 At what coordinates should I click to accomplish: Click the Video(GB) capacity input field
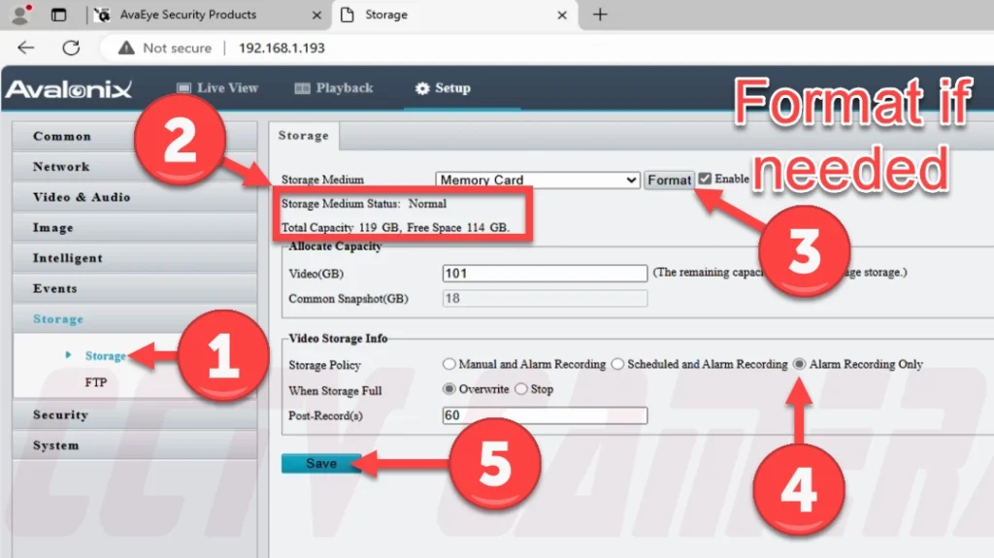pyautogui.click(x=544, y=274)
